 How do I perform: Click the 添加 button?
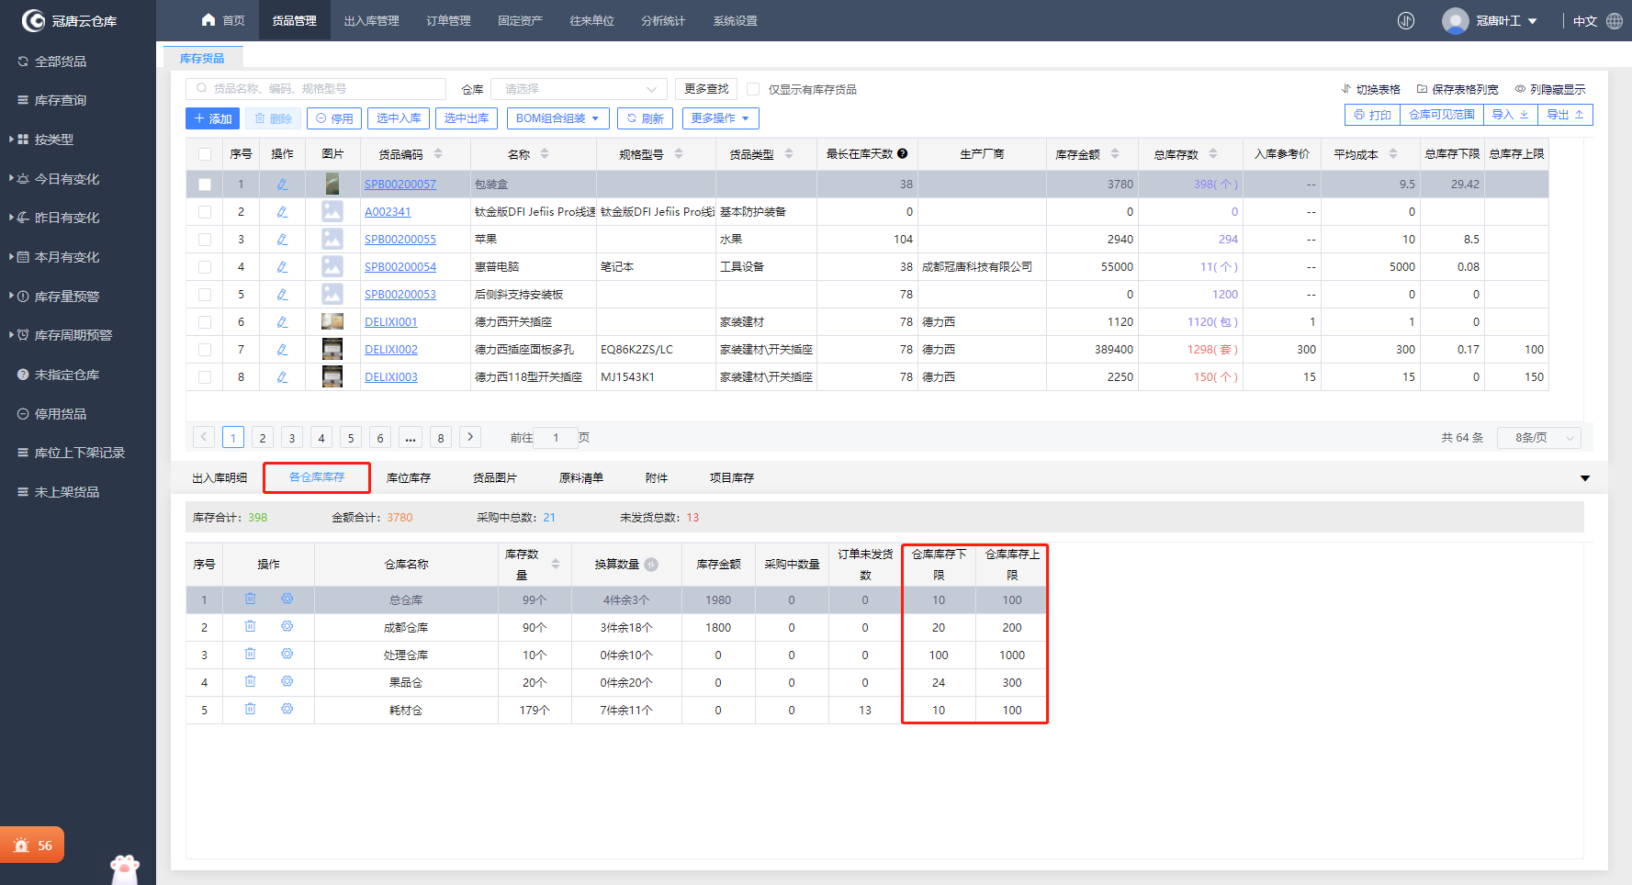click(x=212, y=118)
